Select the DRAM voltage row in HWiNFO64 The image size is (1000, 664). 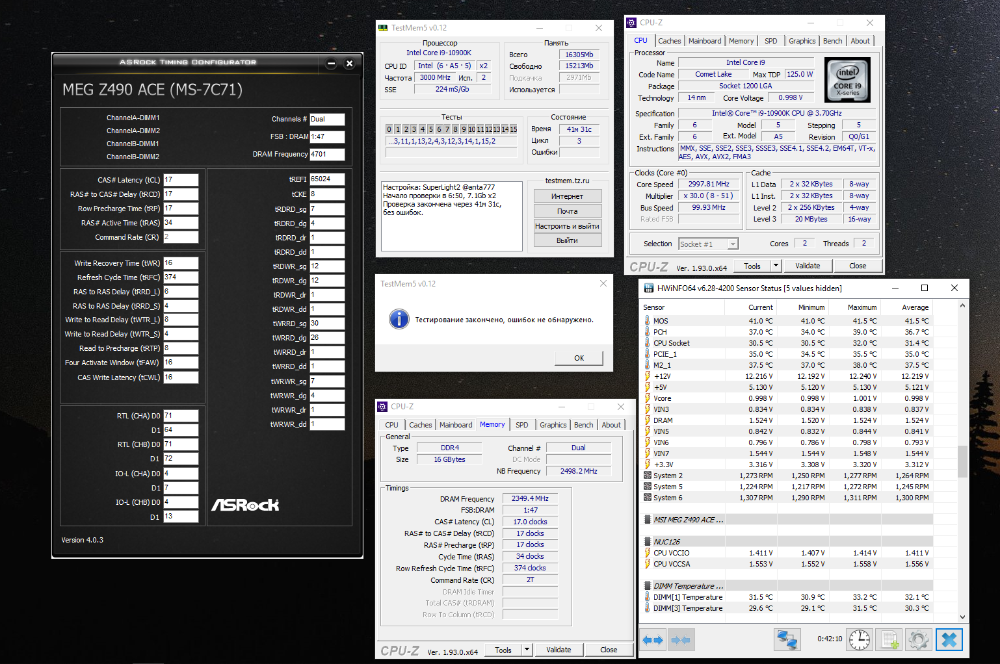[787, 420]
